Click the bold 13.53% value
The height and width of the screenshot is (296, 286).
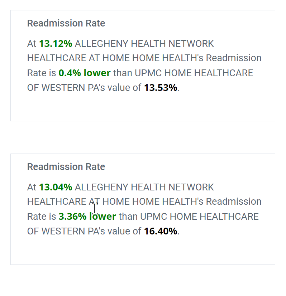(161, 88)
